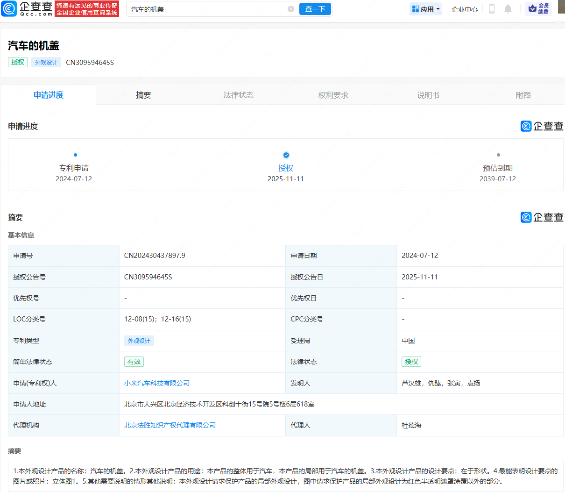The height and width of the screenshot is (492, 565).
Task: Click the 应用 grid icon
Action: pos(416,8)
